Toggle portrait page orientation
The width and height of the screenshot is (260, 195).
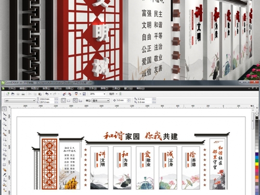(x=63, y=100)
